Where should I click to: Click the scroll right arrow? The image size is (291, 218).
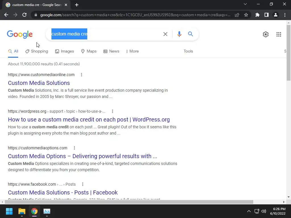pos(284,202)
